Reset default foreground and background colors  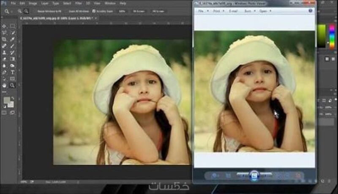[5, 106]
